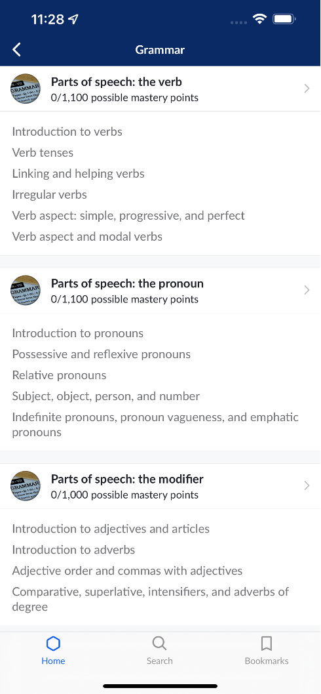Expand the pronoun unit chevron
Screen dimensions: 321x694
click(x=307, y=291)
